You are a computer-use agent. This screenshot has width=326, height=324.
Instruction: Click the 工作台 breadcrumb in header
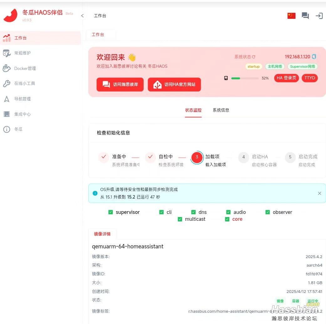(100, 16)
